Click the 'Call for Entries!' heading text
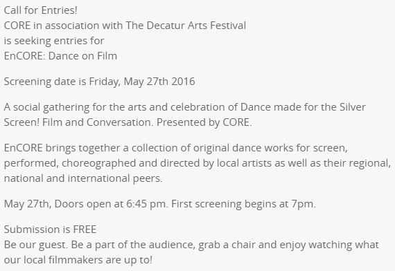The image size is (395, 271). (41, 10)
